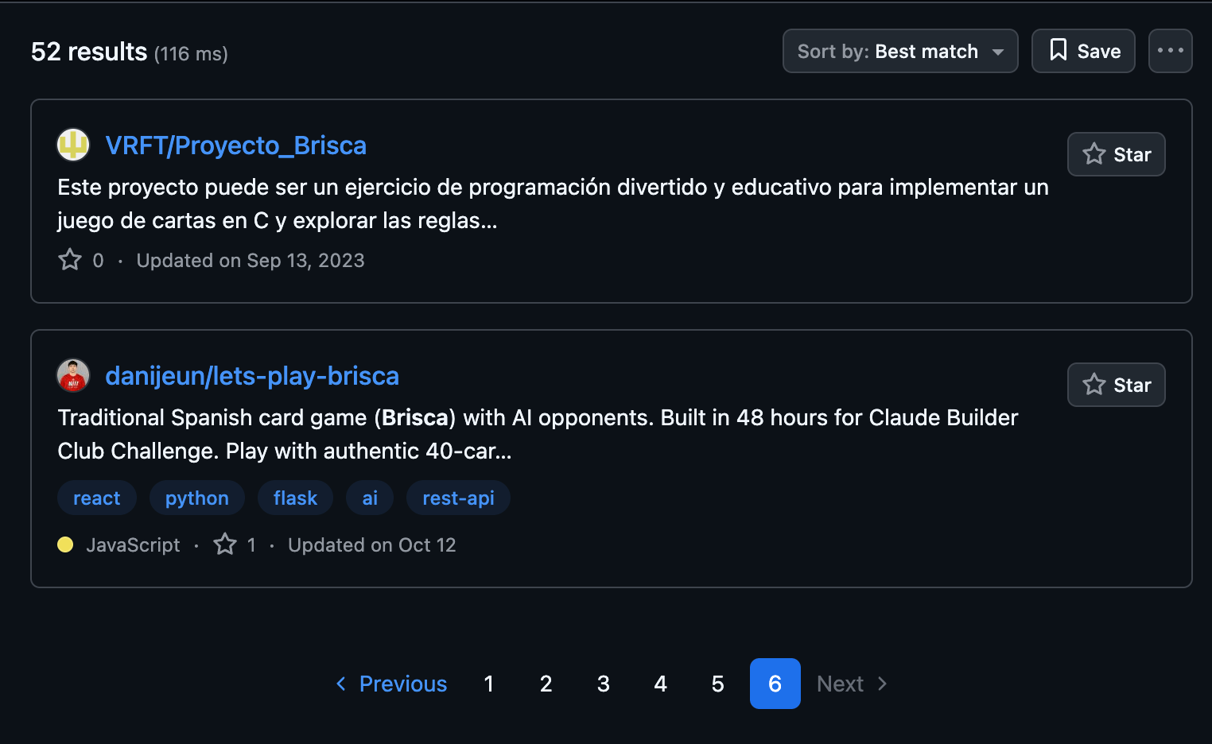
Task: Switch to results page 1
Action: (488, 684)
